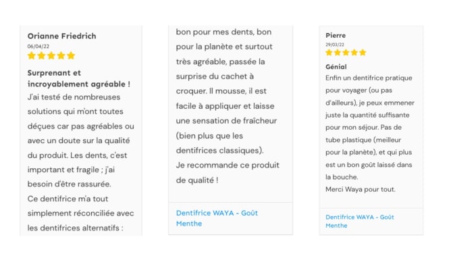Open Dentifrice WAYA link under Pierre's review

360,221
